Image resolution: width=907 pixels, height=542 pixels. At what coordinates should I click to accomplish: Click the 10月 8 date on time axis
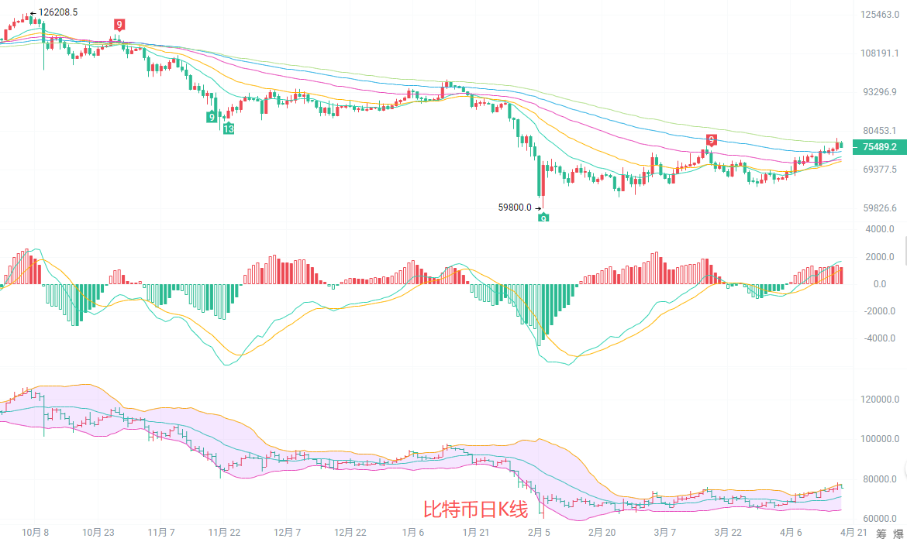(36, 532)
